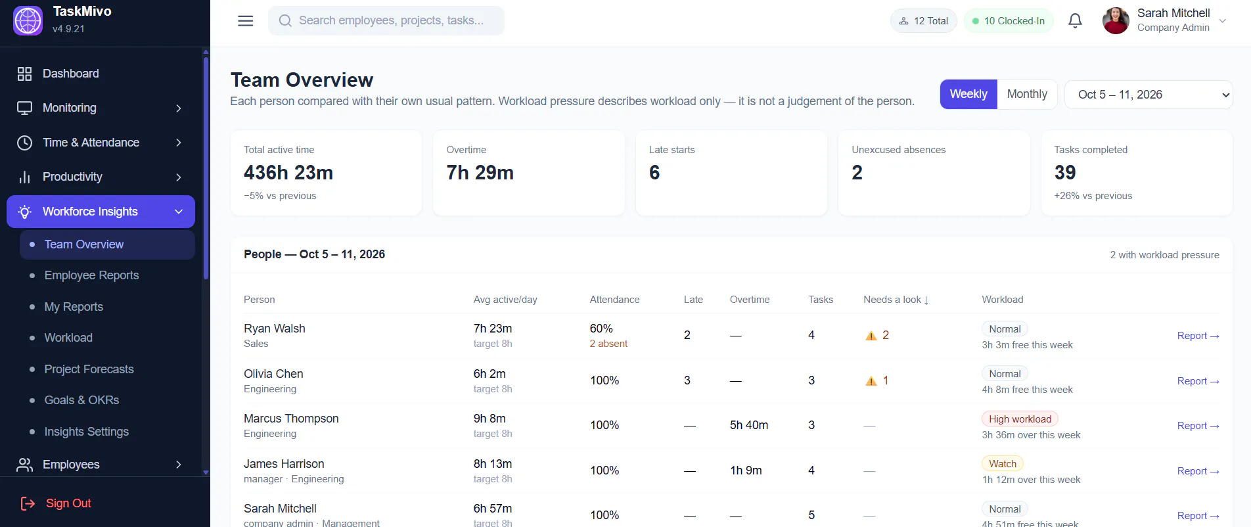Viewport: 1251px width, 527px height.
Task: Switch to Weekly view
Action: click(968, 94)
